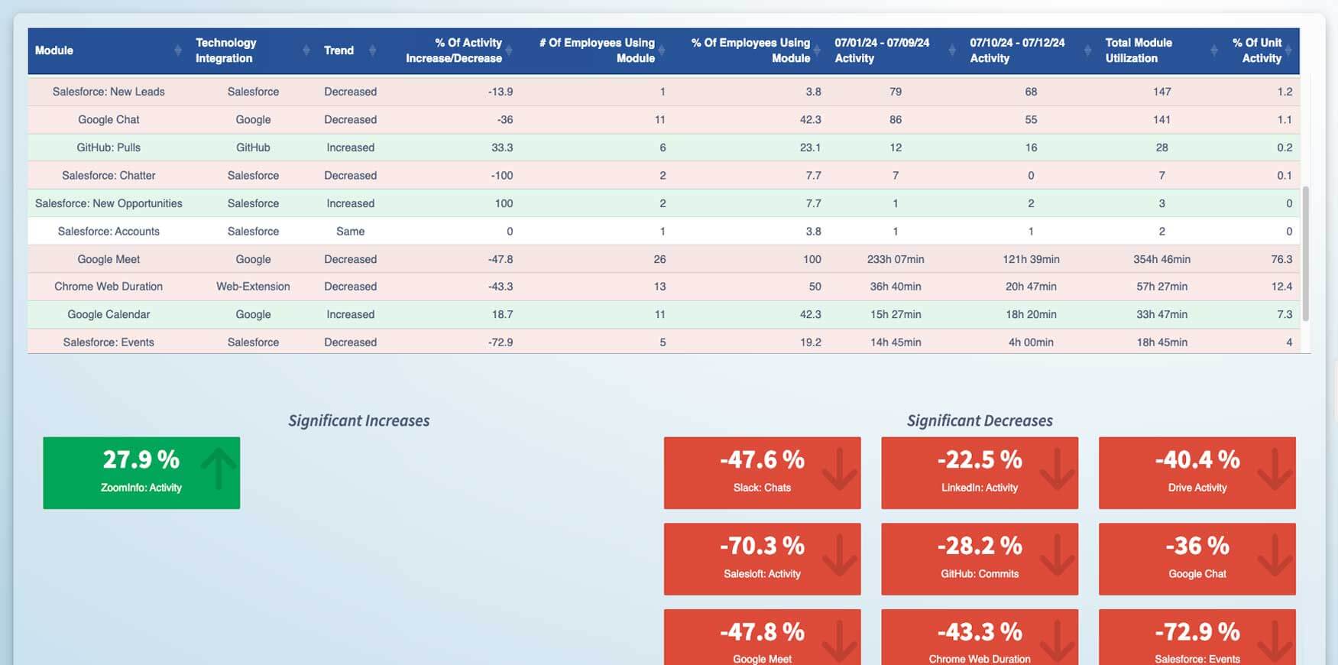Open the Chrome Web Duration -43.3 % card

(980, 637)
